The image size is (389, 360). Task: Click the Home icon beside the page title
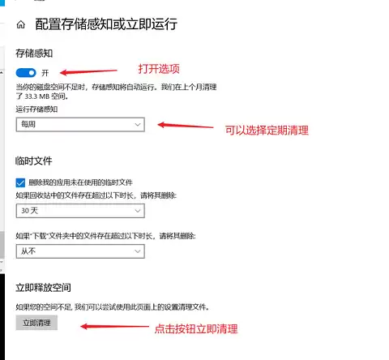pos(21,25)
